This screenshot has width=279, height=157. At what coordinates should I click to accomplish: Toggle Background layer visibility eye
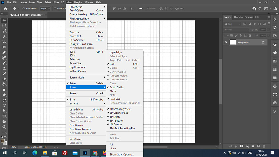click(226, 42)
